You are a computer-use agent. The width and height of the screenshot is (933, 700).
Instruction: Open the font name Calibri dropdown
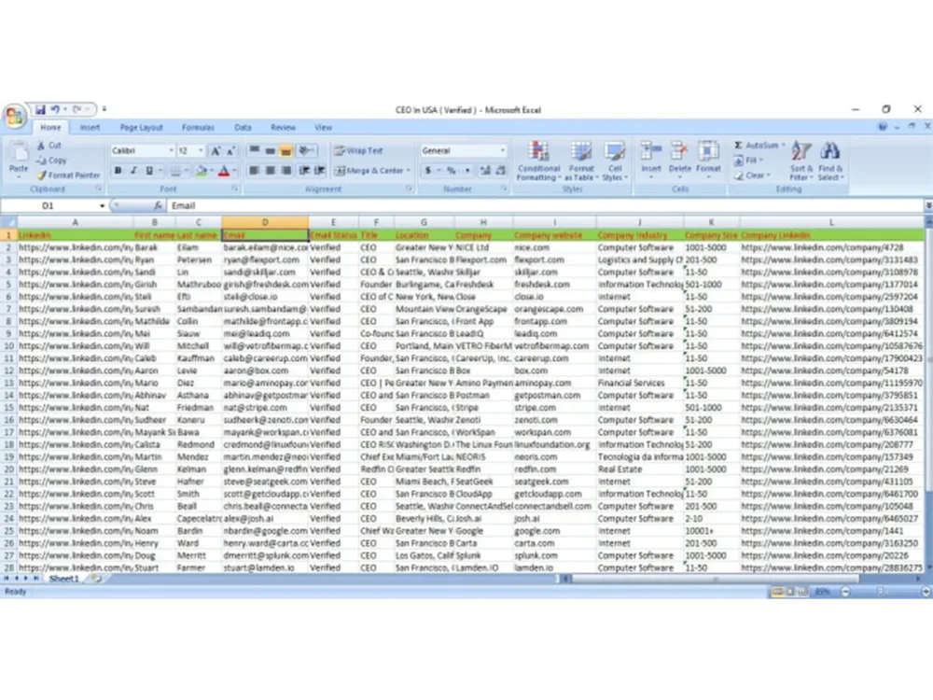tap(171, 150)
